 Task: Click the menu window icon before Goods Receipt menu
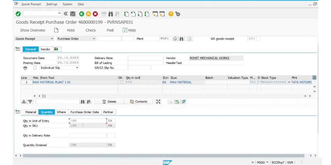tap(17, 4)
